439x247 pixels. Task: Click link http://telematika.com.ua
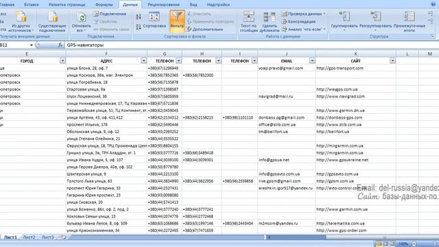point(340,224)
